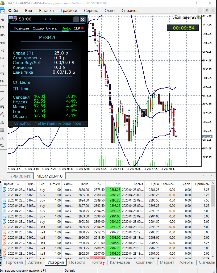Select the rectangle shape tool

coord(2,130)
